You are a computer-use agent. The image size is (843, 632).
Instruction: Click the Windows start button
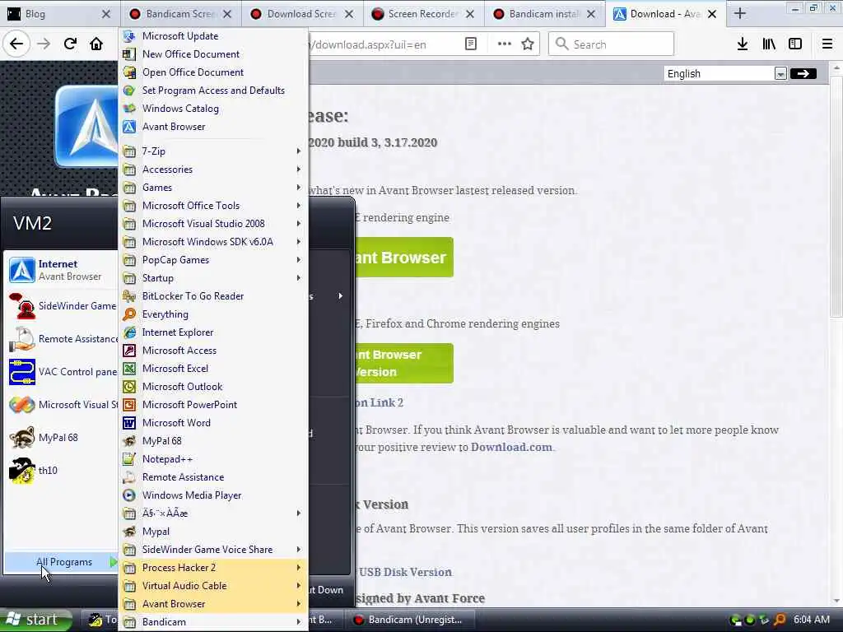(x=35, y=620)
